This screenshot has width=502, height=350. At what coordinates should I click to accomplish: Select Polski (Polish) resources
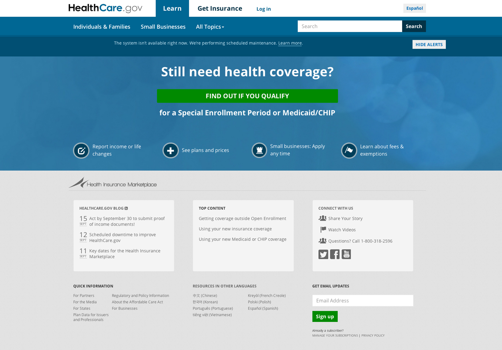(x=260, y=302)
